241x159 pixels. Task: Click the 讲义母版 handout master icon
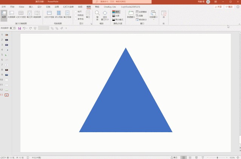click(x=58, y=14)
